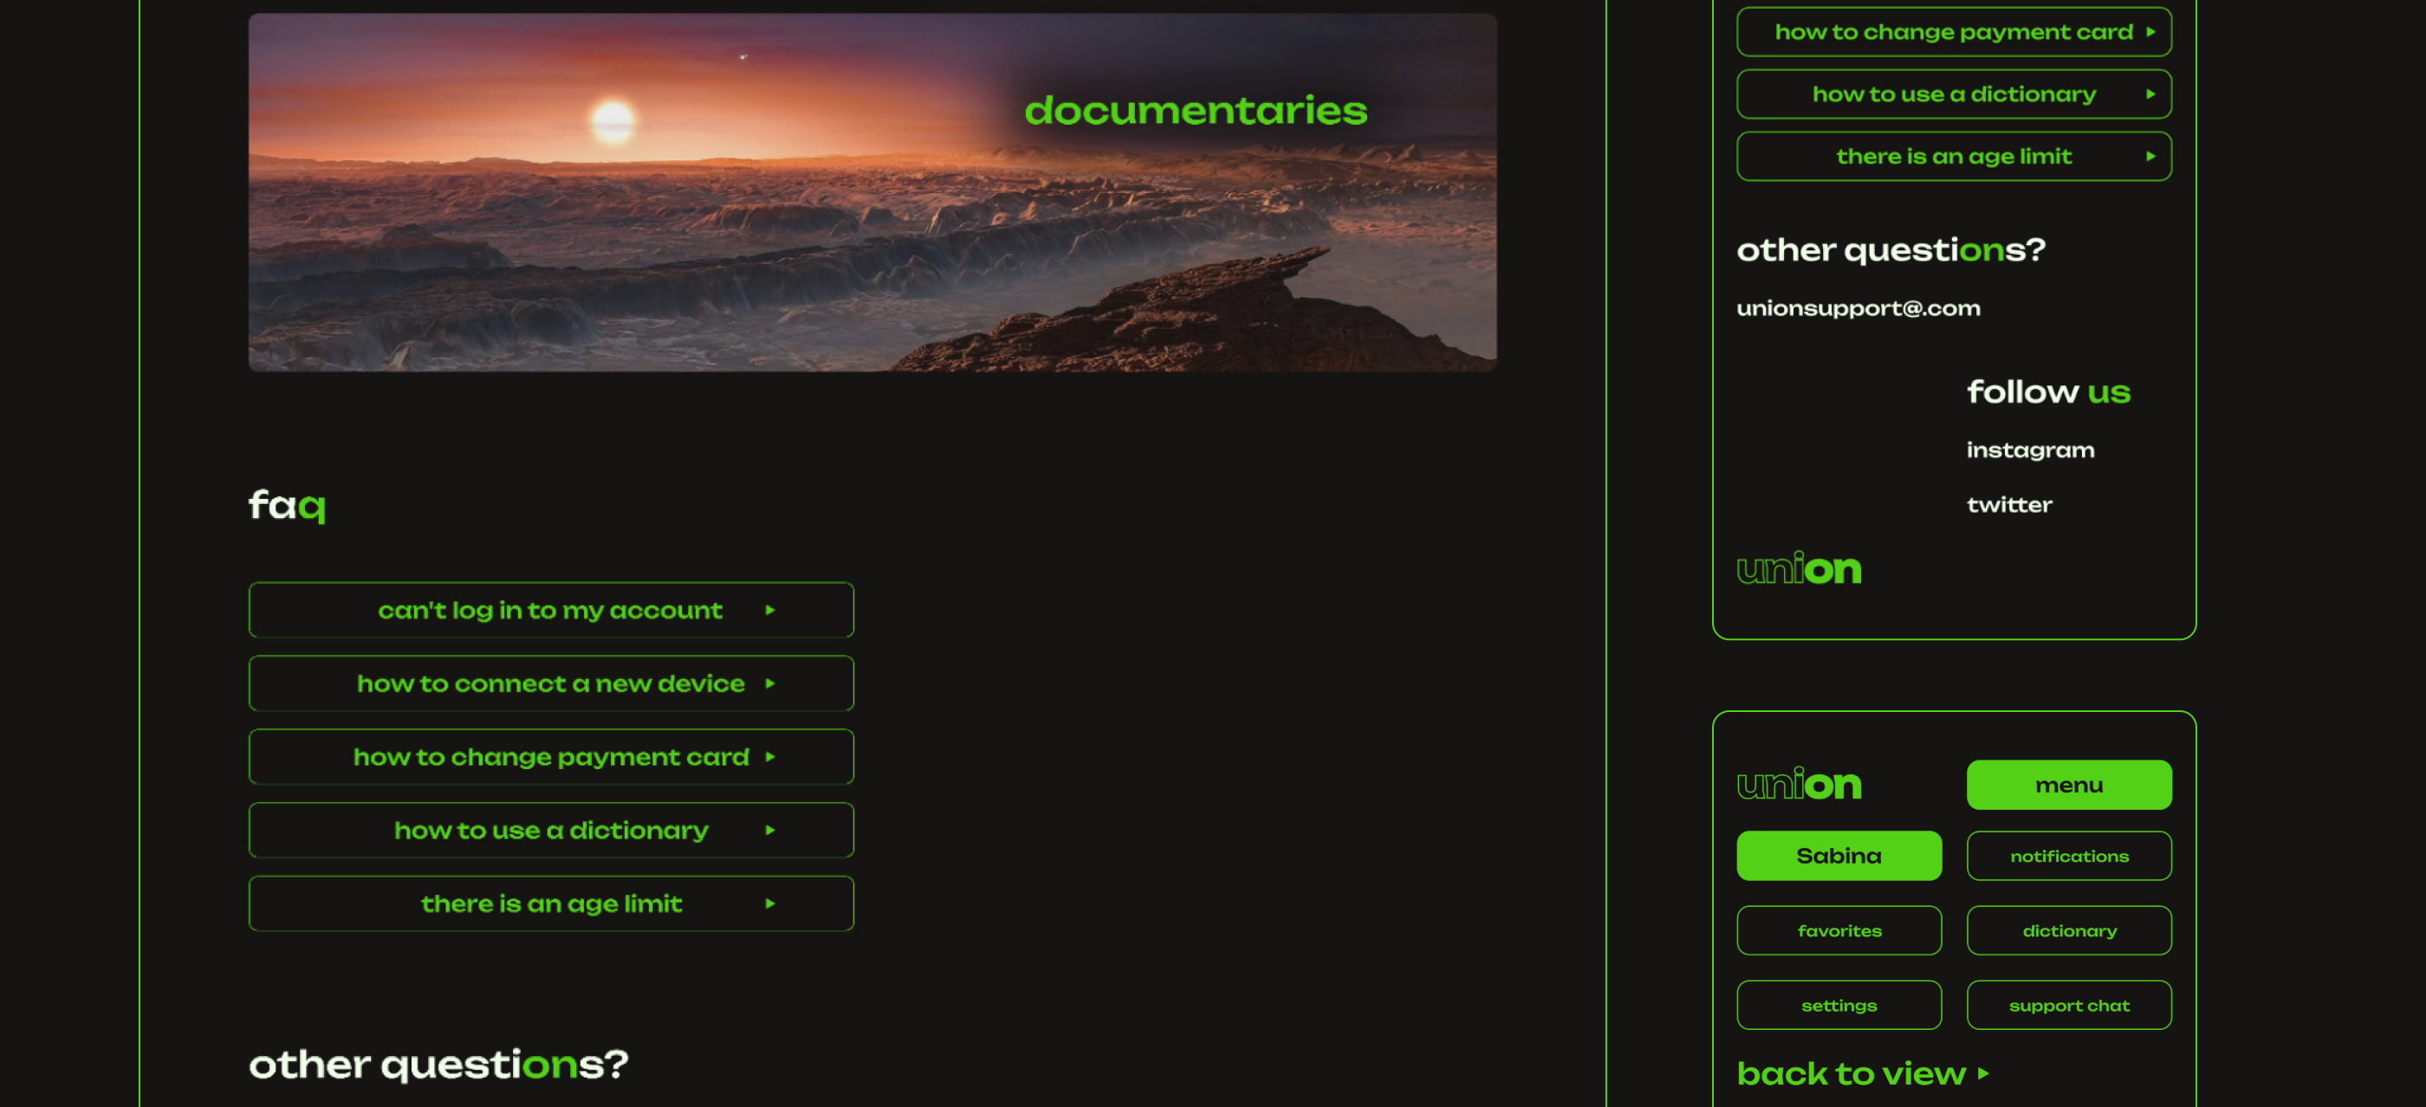Click the chevron on "how to connect a new device"

point(770,683)
